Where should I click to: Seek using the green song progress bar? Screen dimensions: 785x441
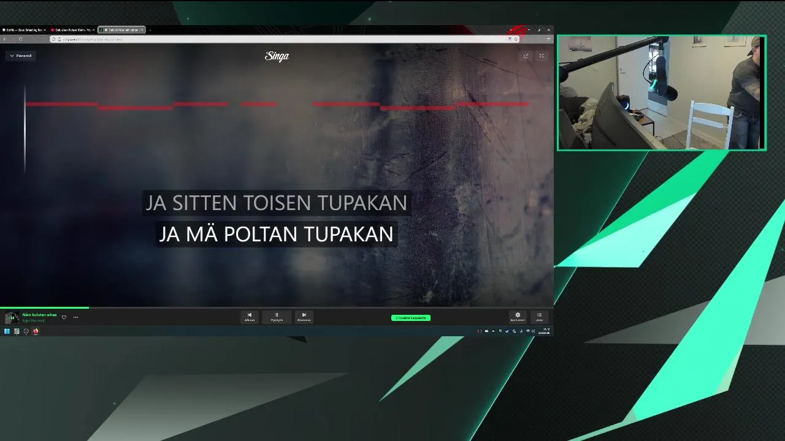tap(277, 307)
